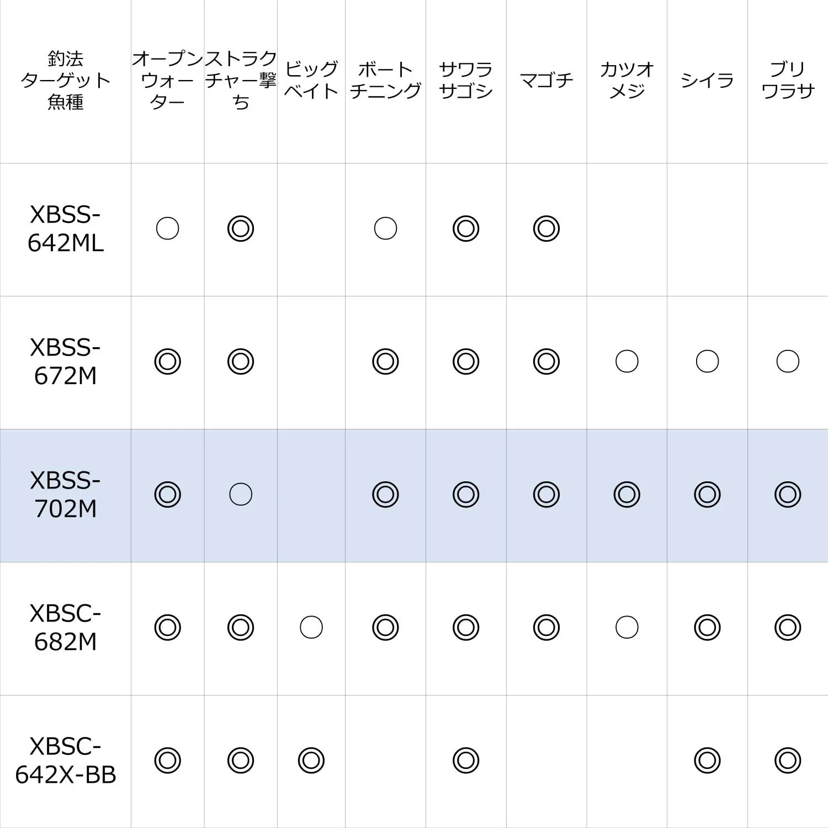Select the XBSC-642X-BB row label
828x828 pixels.
pos(65,761)
